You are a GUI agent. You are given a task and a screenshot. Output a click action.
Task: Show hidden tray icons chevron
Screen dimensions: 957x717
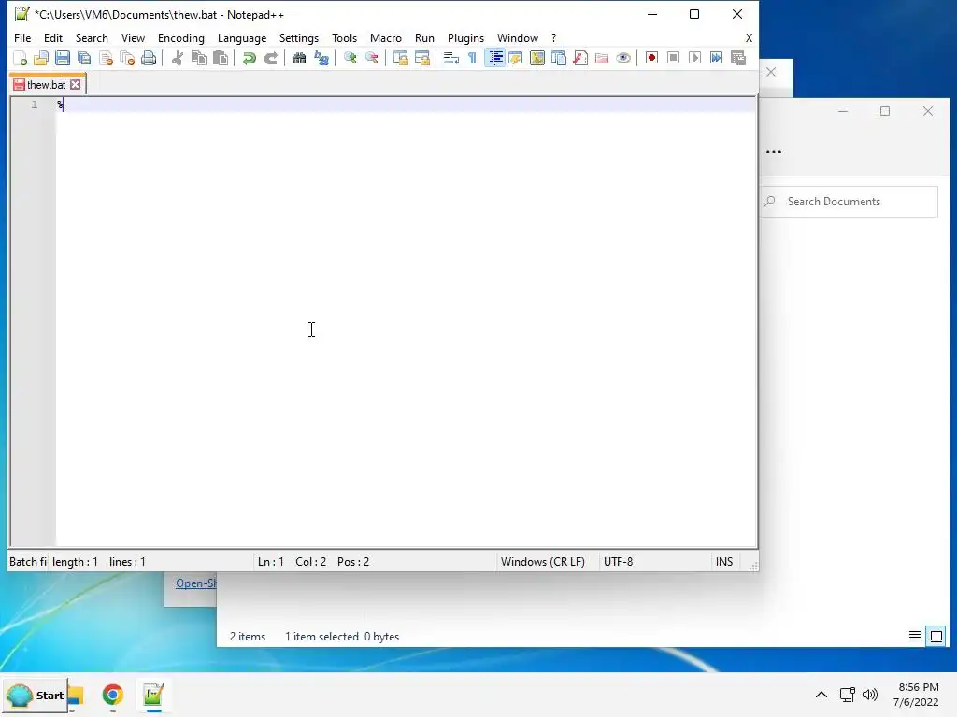821,695
